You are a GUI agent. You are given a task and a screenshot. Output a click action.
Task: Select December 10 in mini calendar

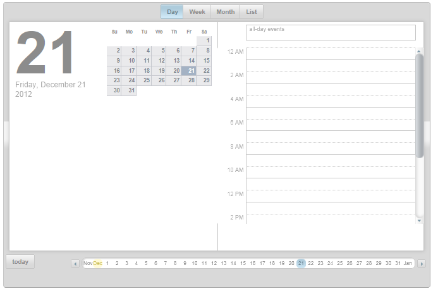point(129,61)
